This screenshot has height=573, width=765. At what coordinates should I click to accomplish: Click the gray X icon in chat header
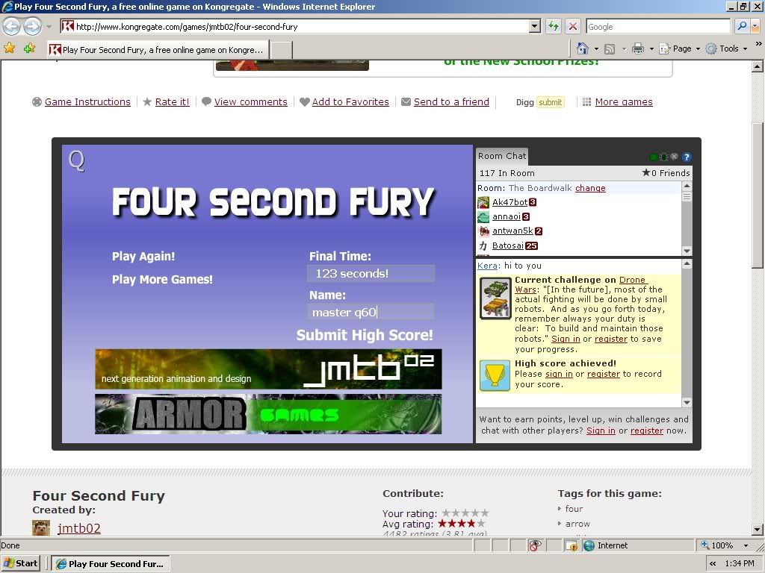pos(675,157)
